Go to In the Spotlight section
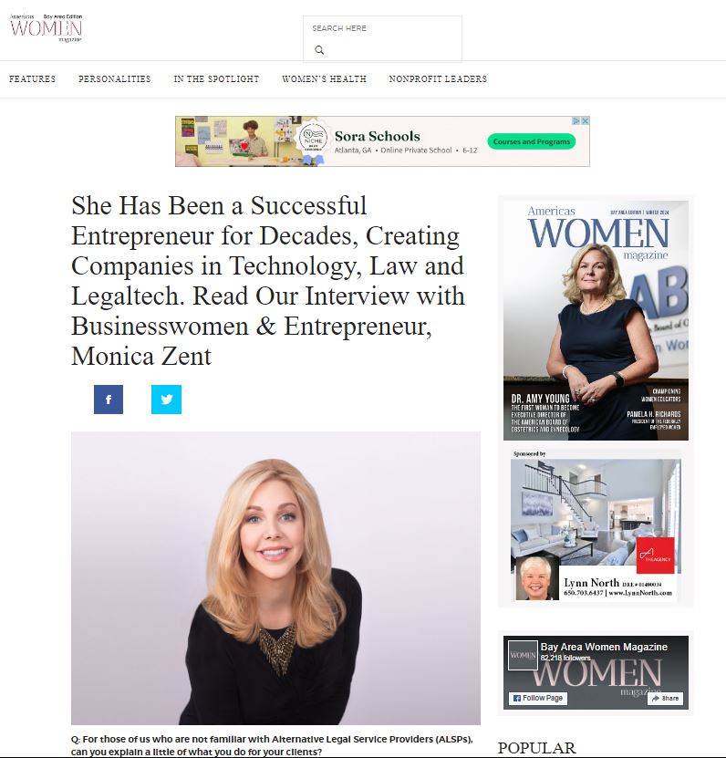This screenshot has width=726, height=758. pos(216,78)
